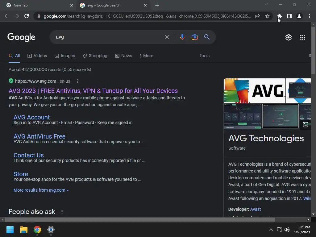
Task: Open the Store sitelink
Action: point(21,174)
